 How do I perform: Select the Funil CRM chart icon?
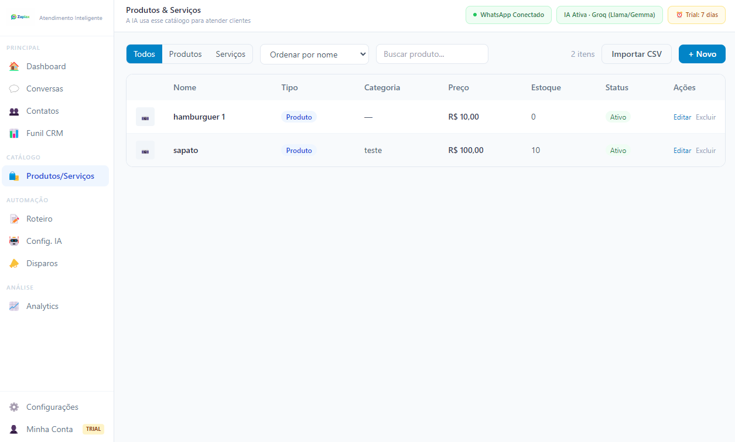[14, 134]
